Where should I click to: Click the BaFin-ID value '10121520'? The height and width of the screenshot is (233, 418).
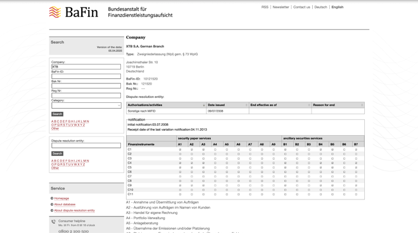[151, 79]
